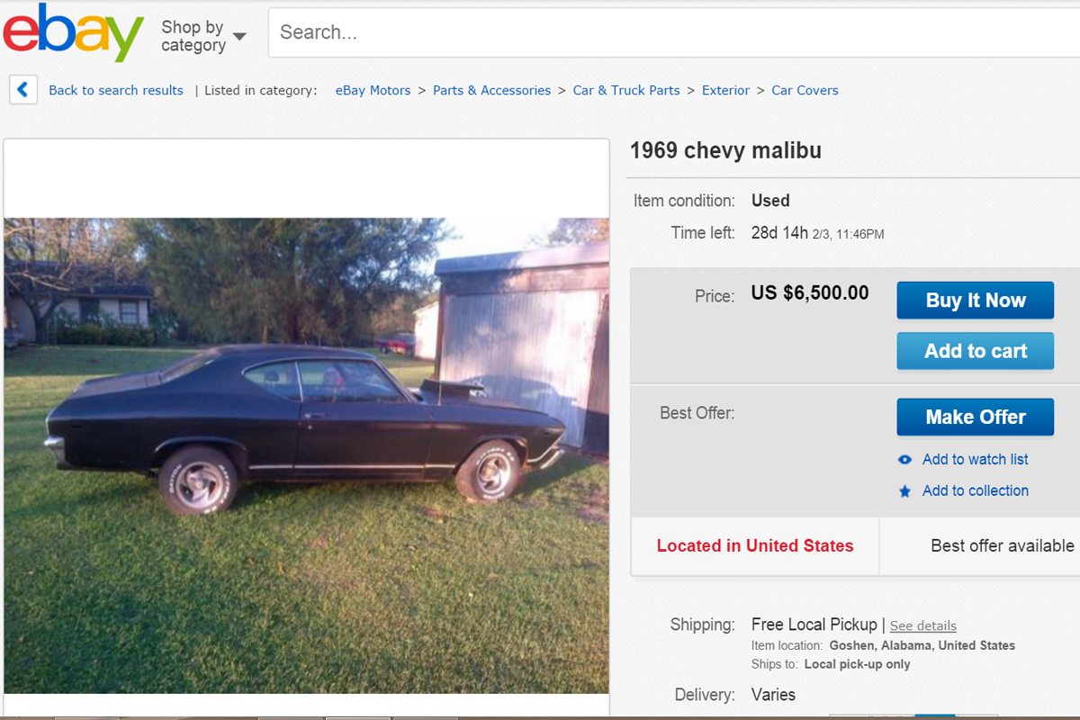The height and width of the screenshot is (720, 1080).
Task: Click the Buy It Now button
Action: click(x=976, y=301)
